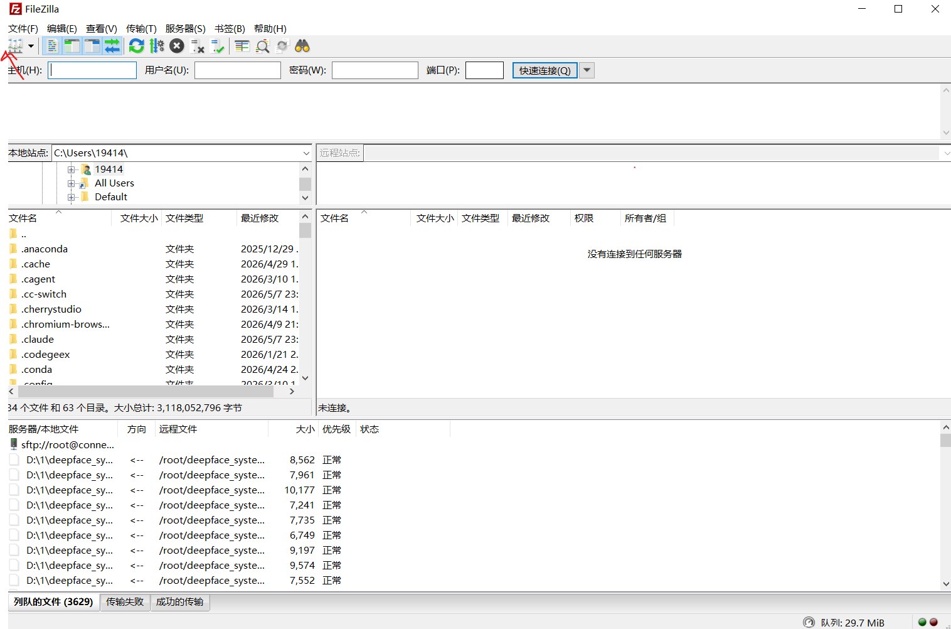Open the 传输(T) menu
Viewport: 951px width, 629px height.
pos(141,29)
